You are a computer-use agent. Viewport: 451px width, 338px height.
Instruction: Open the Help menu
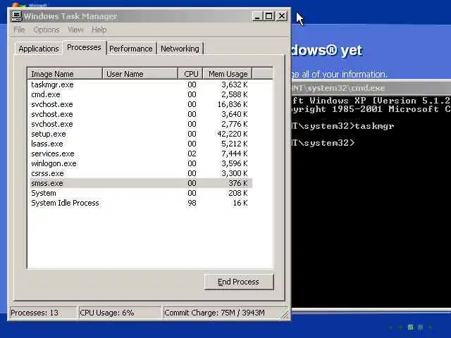[99, 30]
